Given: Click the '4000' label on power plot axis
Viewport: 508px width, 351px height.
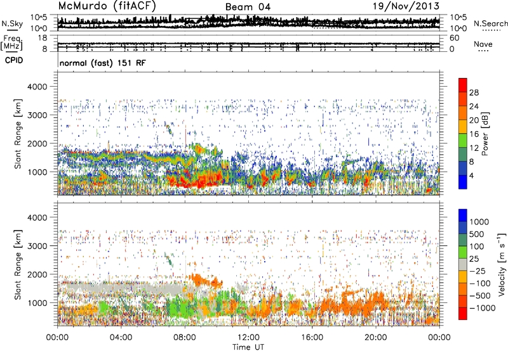Looking at the screenshot, I should (37, 87).
